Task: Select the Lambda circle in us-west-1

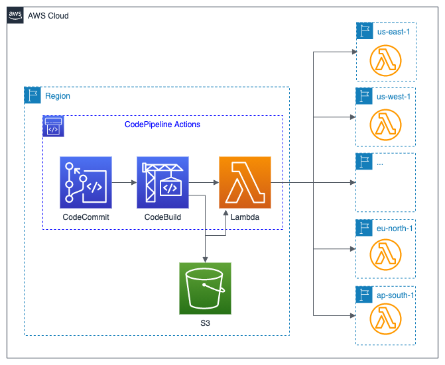Action: click(x=385, y=125)
